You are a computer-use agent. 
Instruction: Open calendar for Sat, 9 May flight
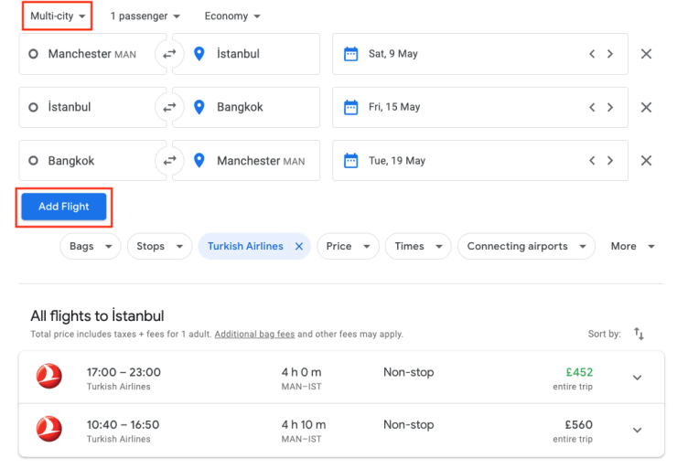pos(350,54)
